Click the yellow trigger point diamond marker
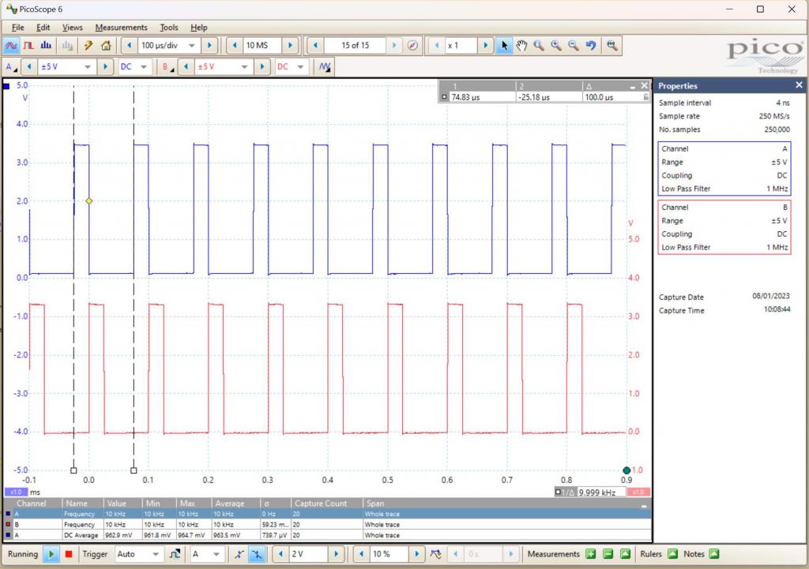 pos(88,201)
